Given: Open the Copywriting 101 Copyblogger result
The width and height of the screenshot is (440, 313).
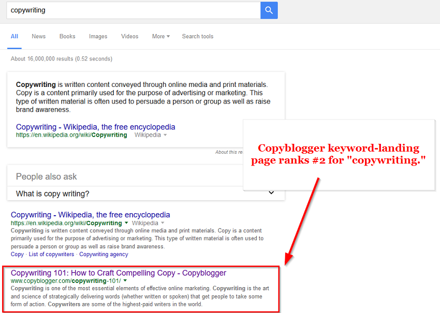Looking at the screenshot, I should tap(118, 273).
